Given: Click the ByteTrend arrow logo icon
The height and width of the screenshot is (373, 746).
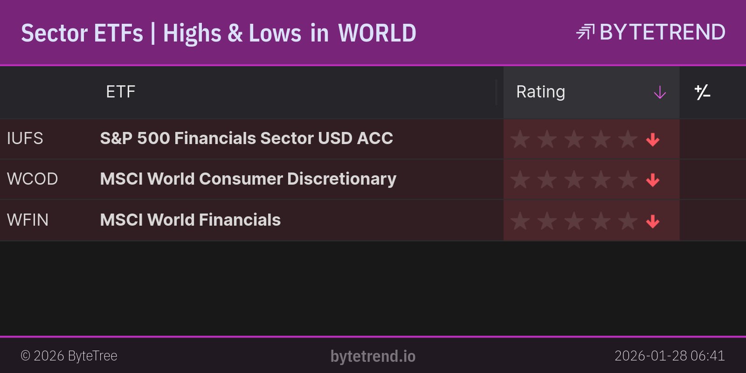Looking at the screenshot, I should click(x=585, y=32).
